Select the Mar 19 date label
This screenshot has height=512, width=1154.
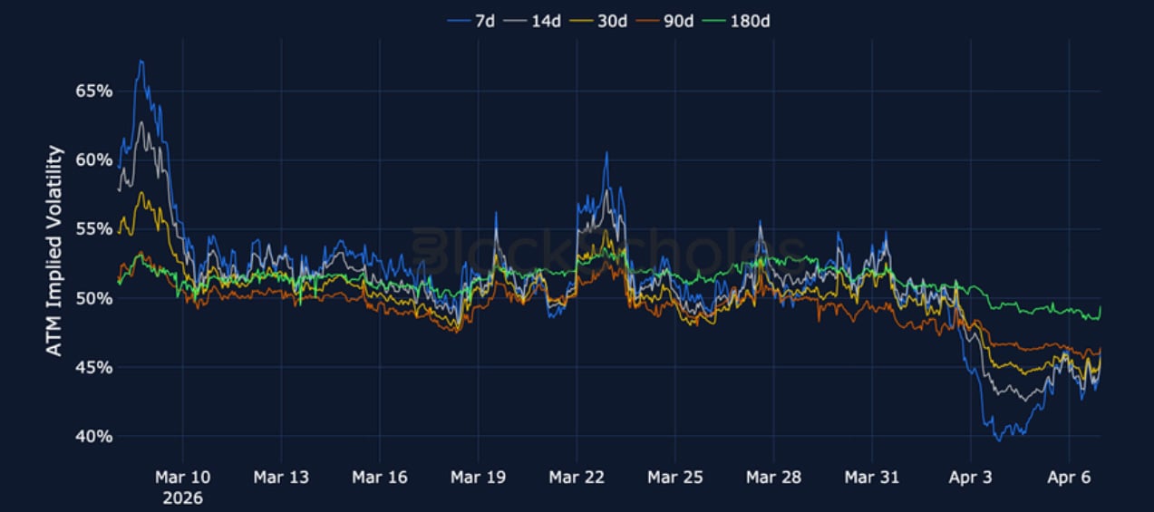[x=478, y=477]
